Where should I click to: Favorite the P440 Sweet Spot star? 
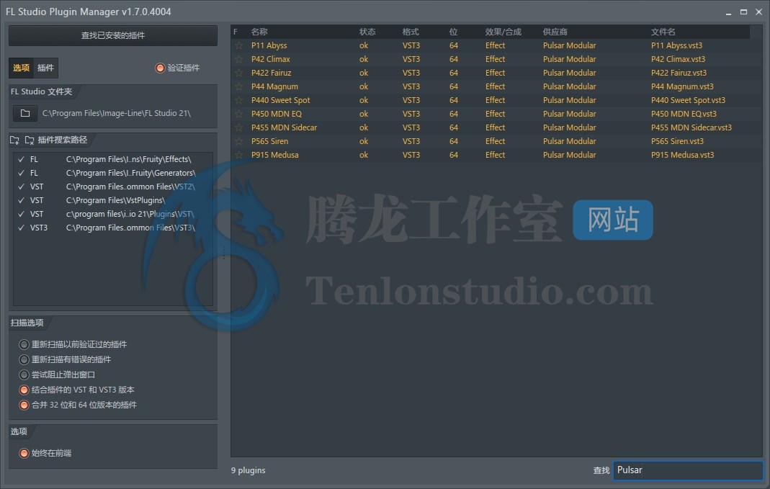(x=238, y=100)
